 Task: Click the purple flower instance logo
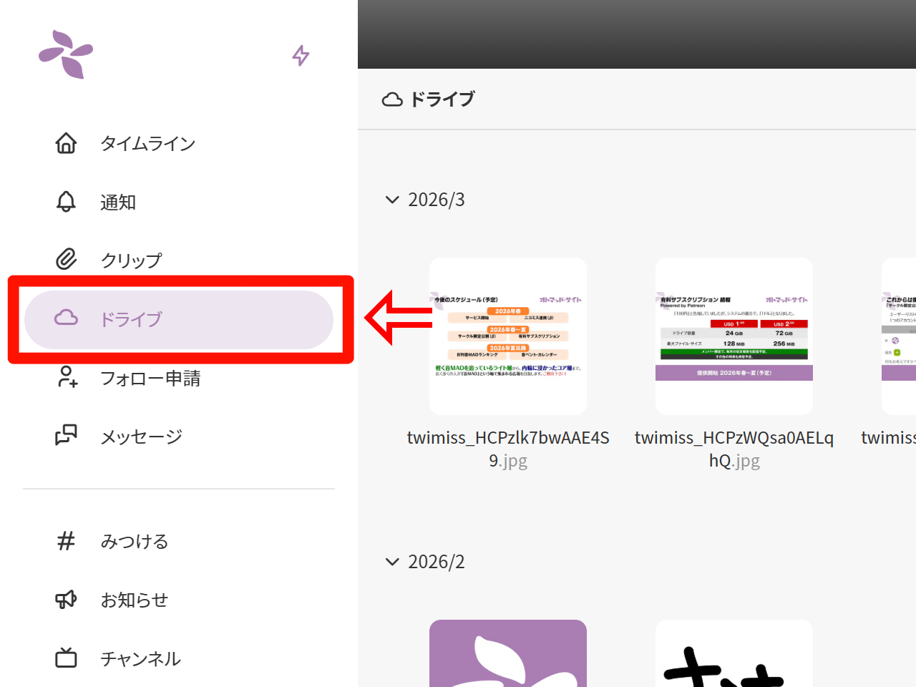click(66, 54)
